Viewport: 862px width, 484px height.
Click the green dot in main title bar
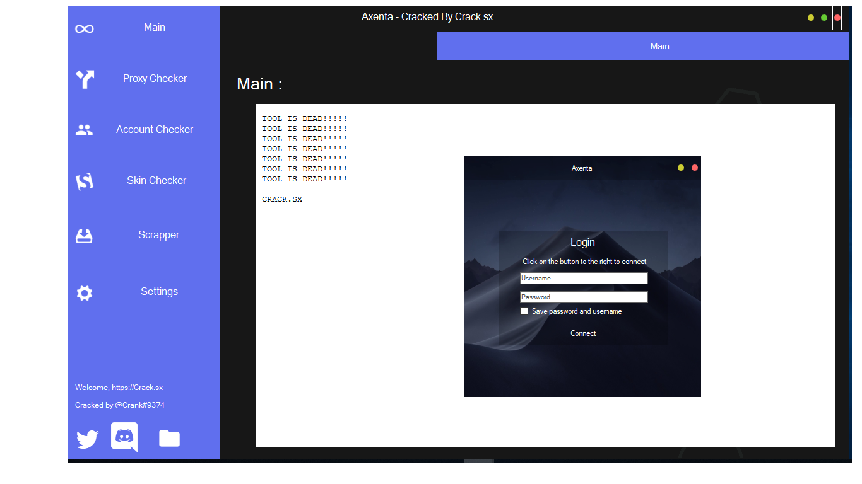(x=824, y=18)
